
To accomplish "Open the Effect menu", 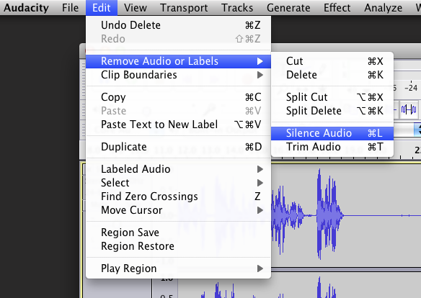I will tap(337, 7).
